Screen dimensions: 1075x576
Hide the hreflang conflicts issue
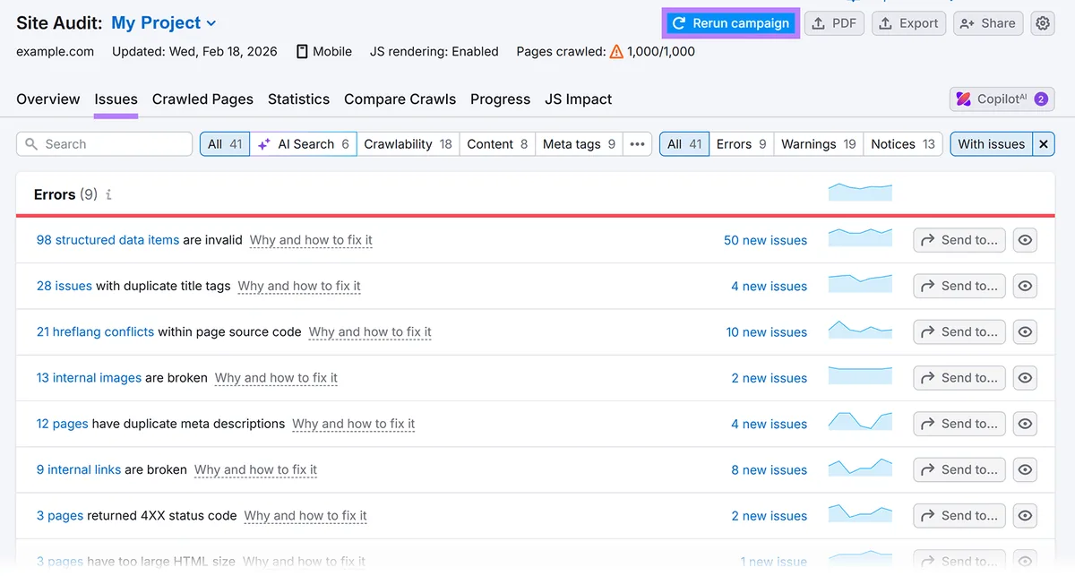1025,331
